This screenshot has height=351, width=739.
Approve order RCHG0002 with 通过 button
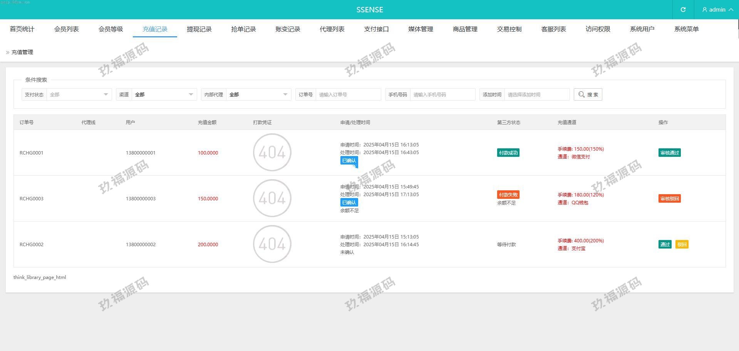tap(665, 244)
